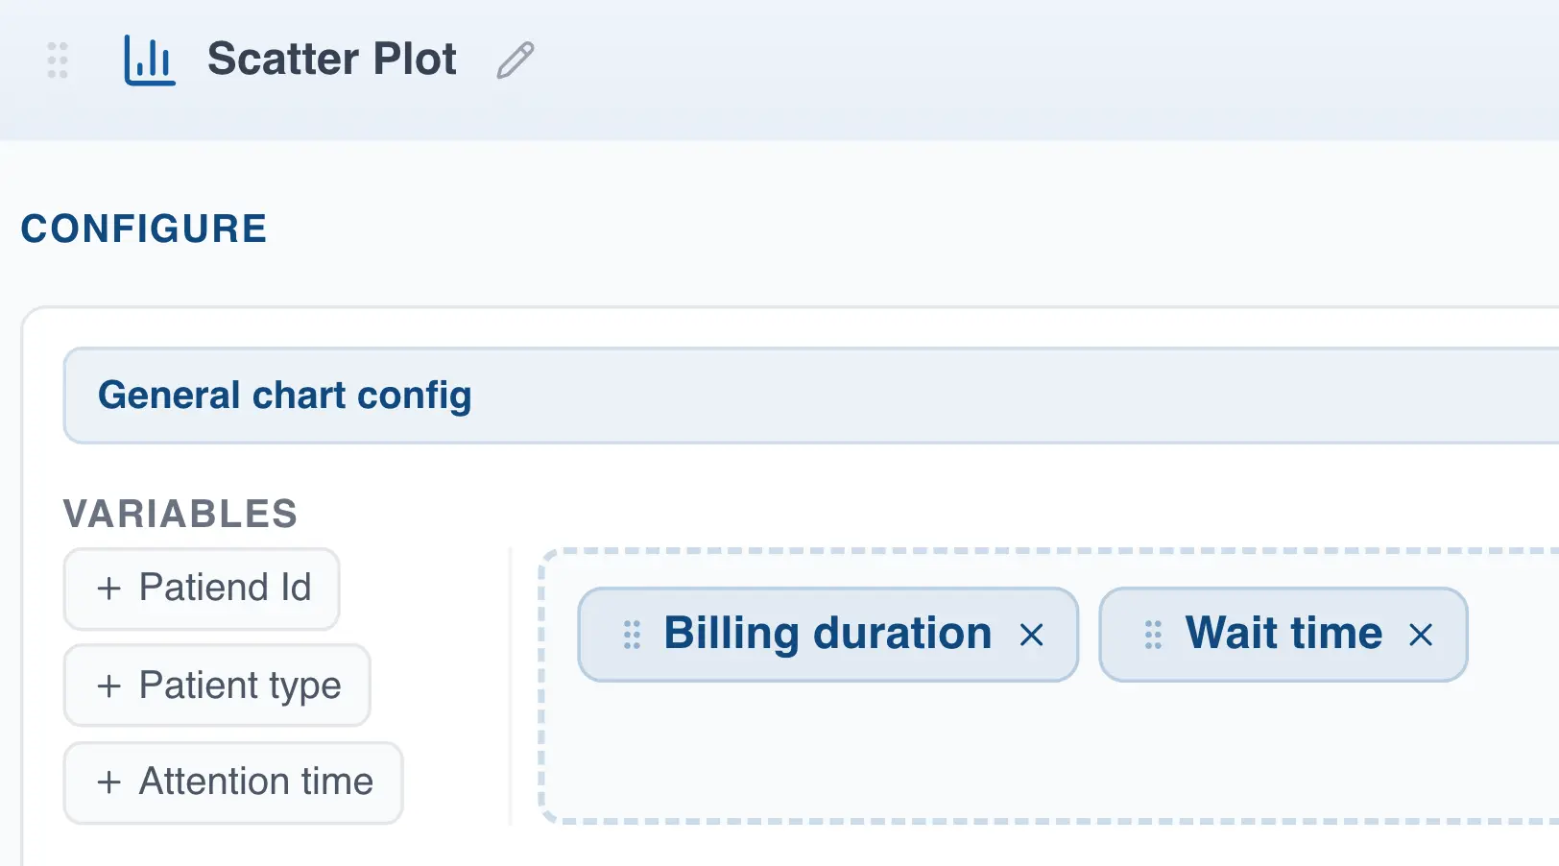Expand the General chart config section
This screenshot has width=1559, height=866.
(284, 396)
